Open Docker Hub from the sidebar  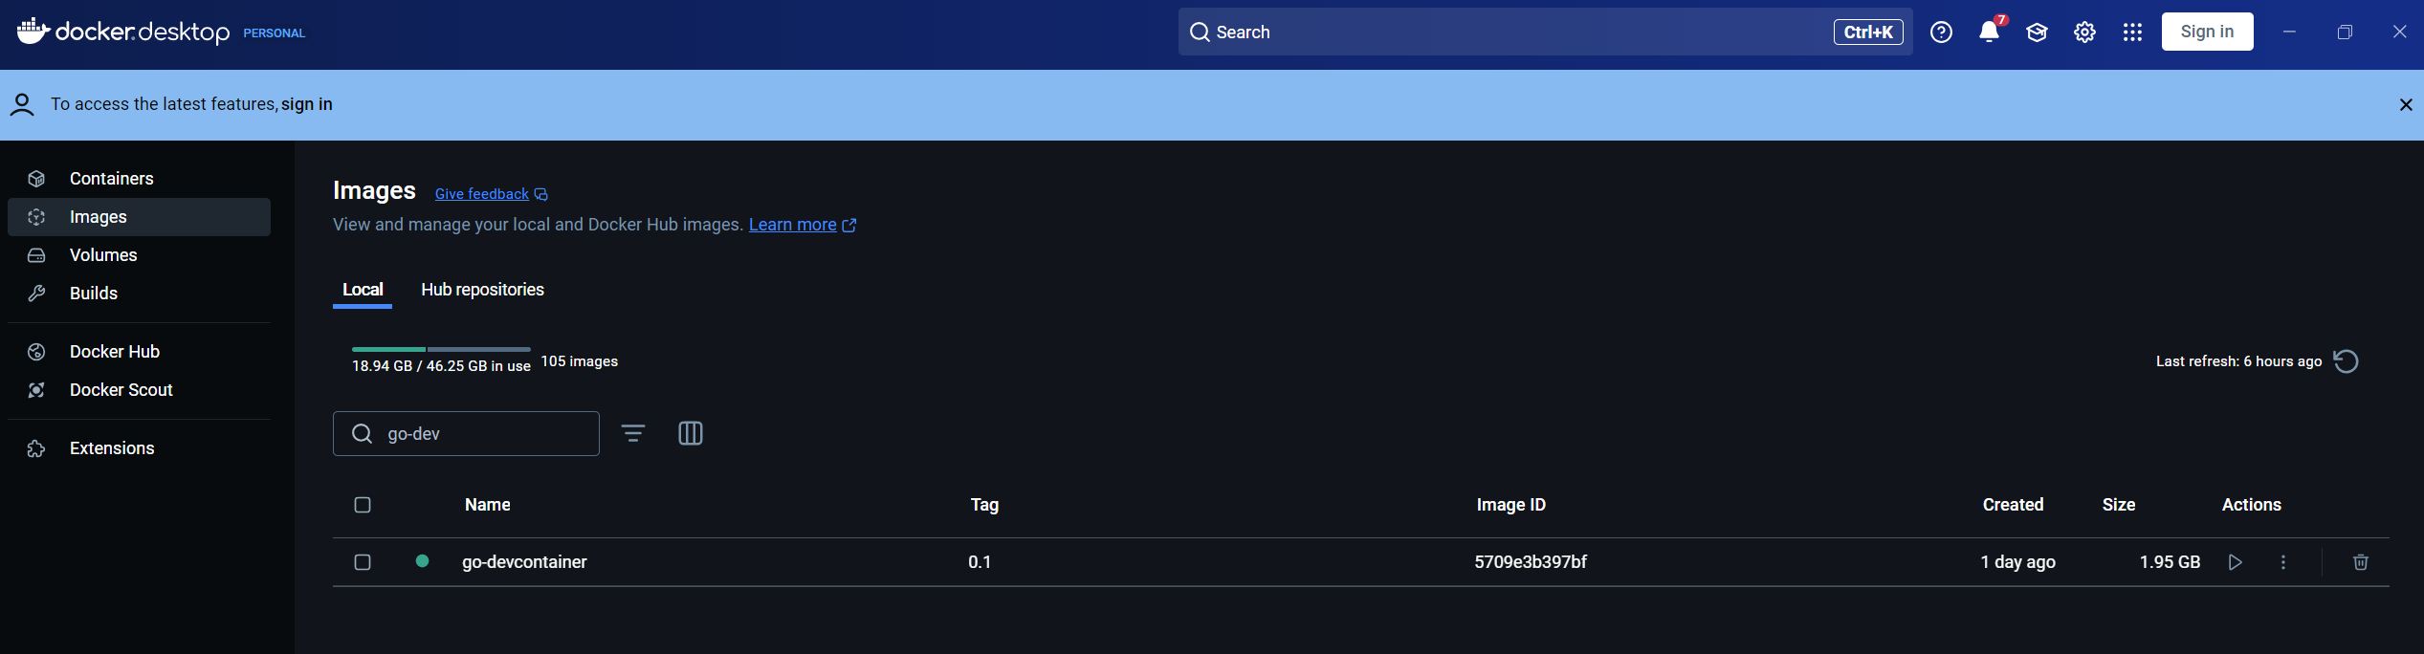139,352
